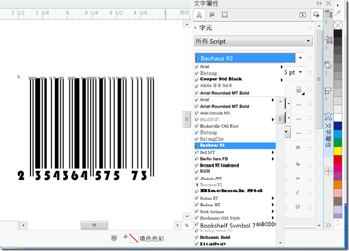This screenshot has width=349, height=251.
Task: Select BALLOON BT font
Action: (235, 120)
